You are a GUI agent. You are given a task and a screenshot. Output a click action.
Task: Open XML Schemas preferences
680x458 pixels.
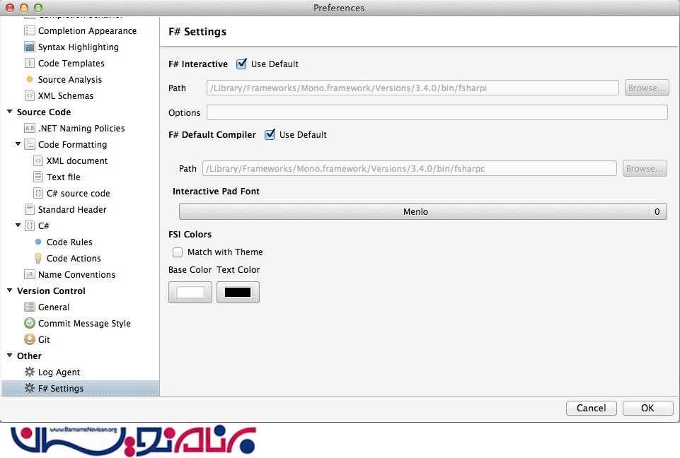(x=66, y=95)
